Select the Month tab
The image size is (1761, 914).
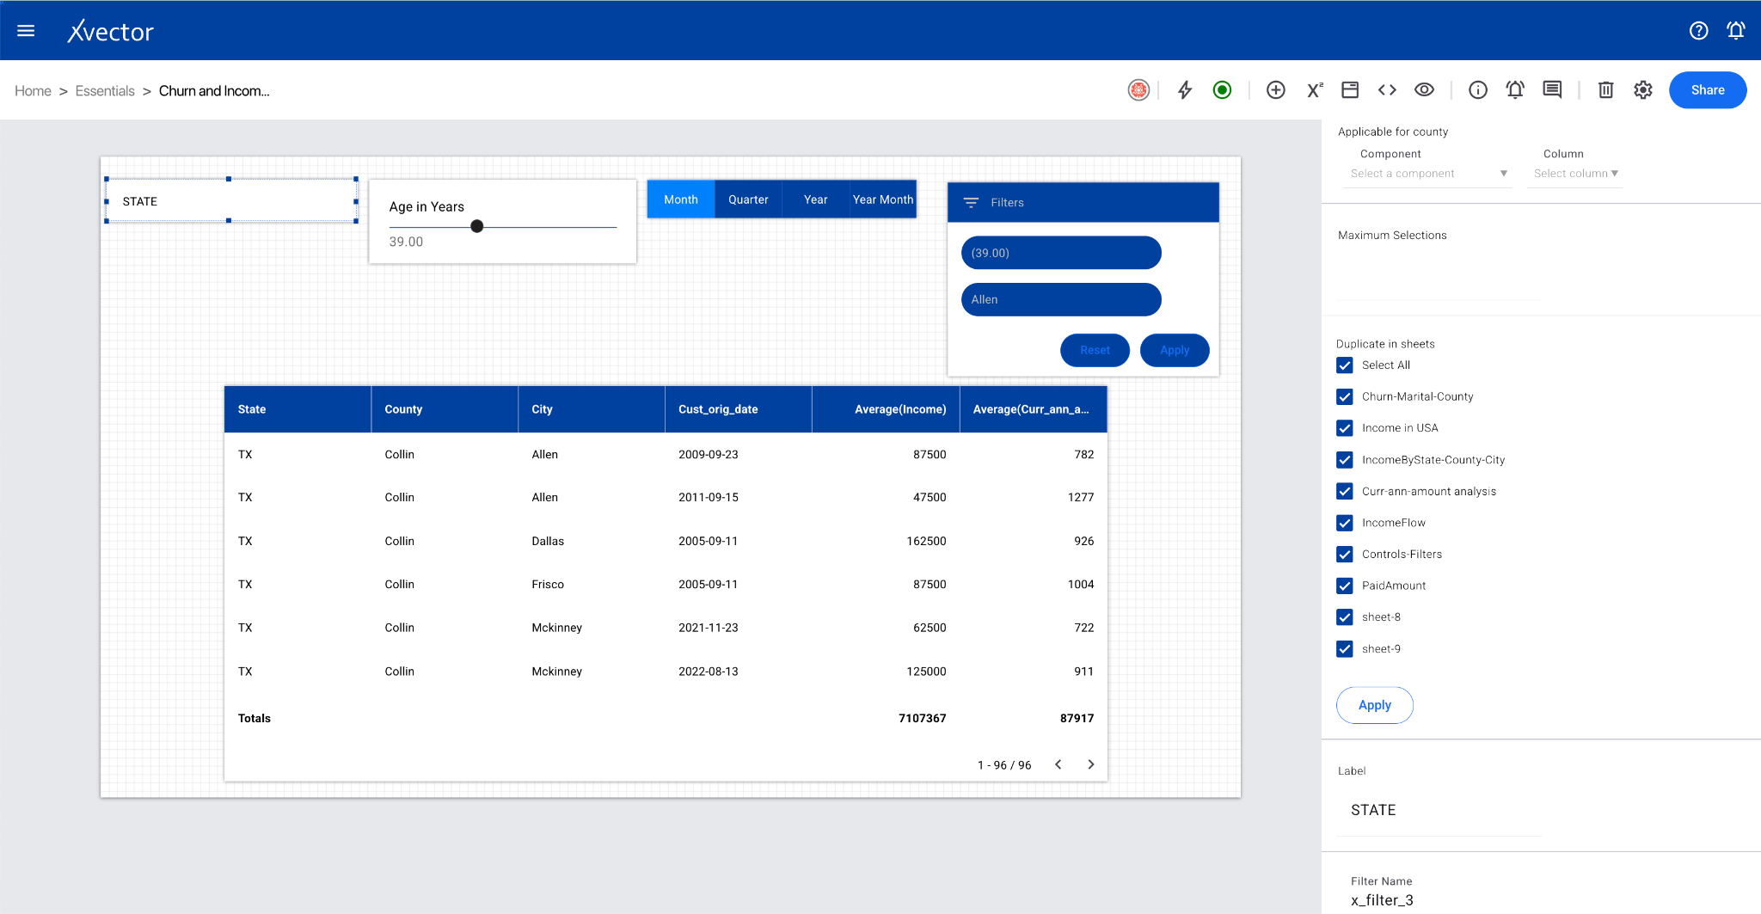click(681, 199)
